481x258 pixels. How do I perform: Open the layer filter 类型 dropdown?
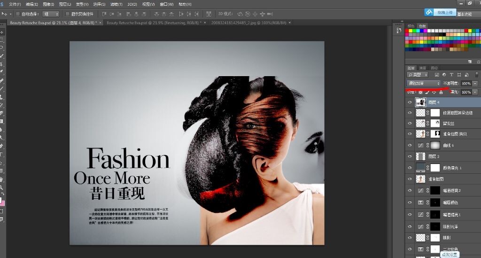tap(417, 75)
